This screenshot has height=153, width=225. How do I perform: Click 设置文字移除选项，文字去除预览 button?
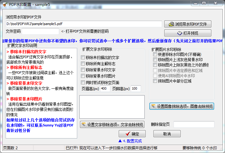point(112,125)
